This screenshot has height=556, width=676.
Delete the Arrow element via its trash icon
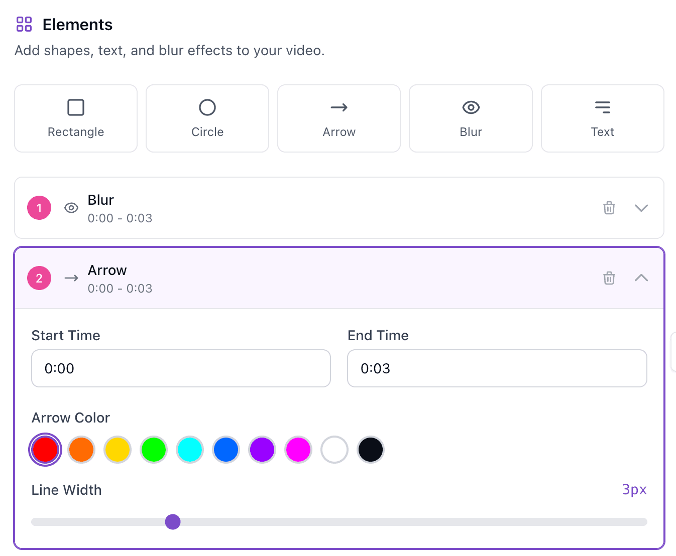(609, 278)
